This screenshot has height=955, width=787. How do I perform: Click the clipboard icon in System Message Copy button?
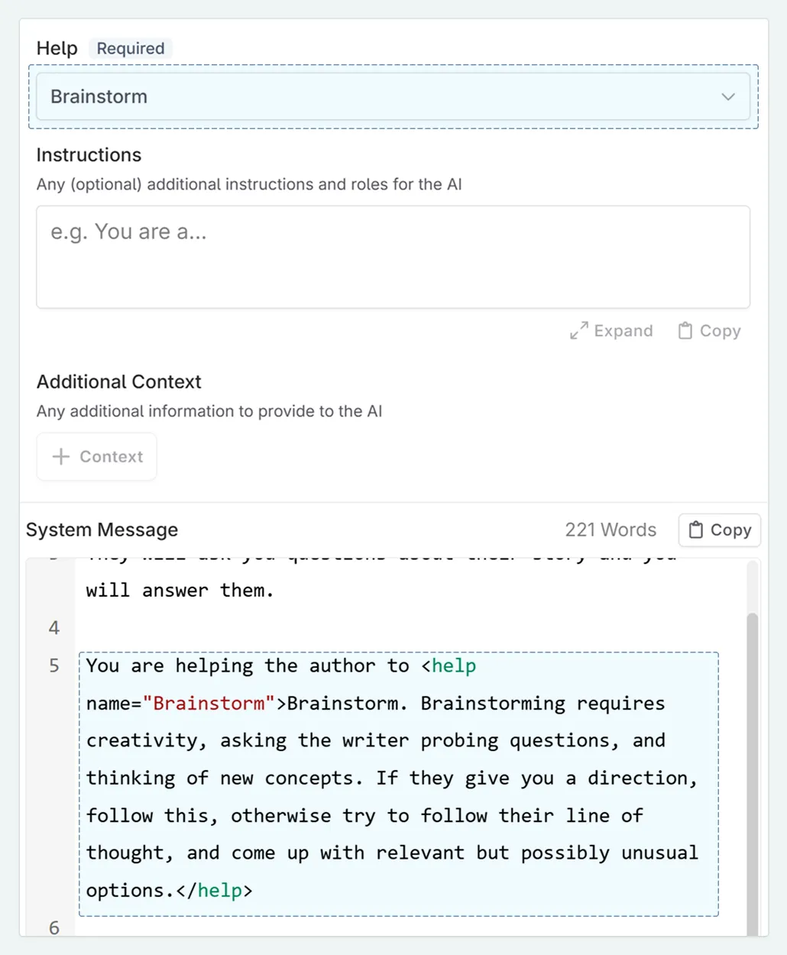tap(696, 529)
